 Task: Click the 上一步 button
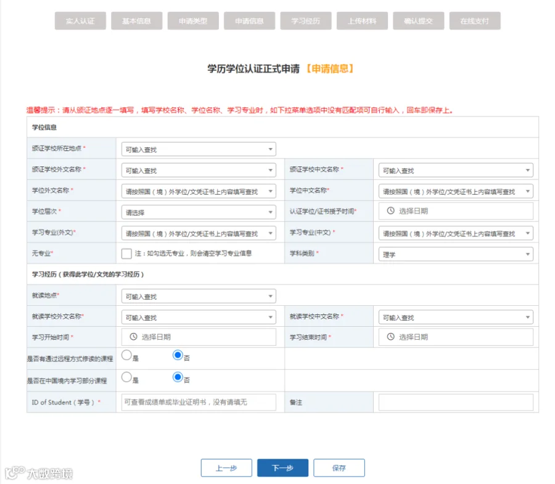(226, 468)
